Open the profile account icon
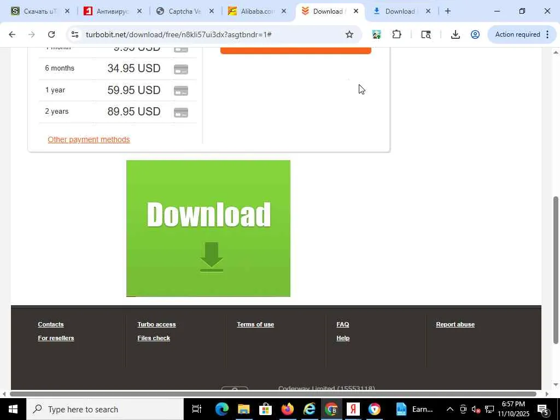The width and height of the screenshot is (560, 420). (475, 34)
